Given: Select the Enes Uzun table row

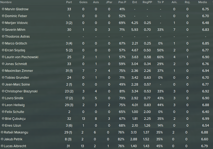Looking at the screenshot, I should [x=106, y=125].
